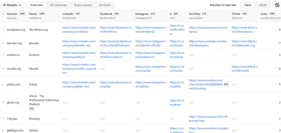Open the instagram.com/mozilla link

(x=151, y=69)
